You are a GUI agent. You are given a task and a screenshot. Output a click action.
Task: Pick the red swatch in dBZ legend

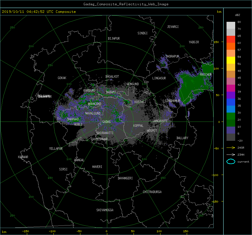[231, 39]
